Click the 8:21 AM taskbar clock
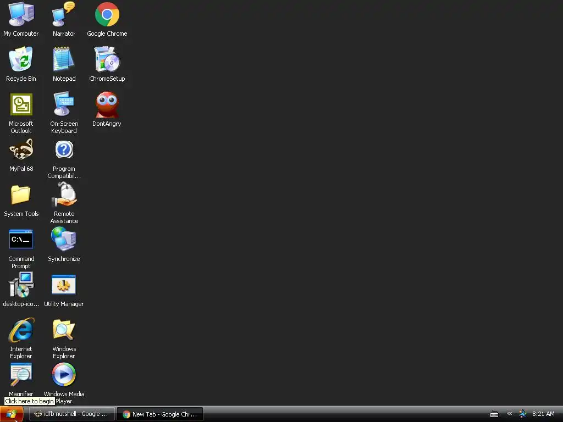 (x=543, y=414)
